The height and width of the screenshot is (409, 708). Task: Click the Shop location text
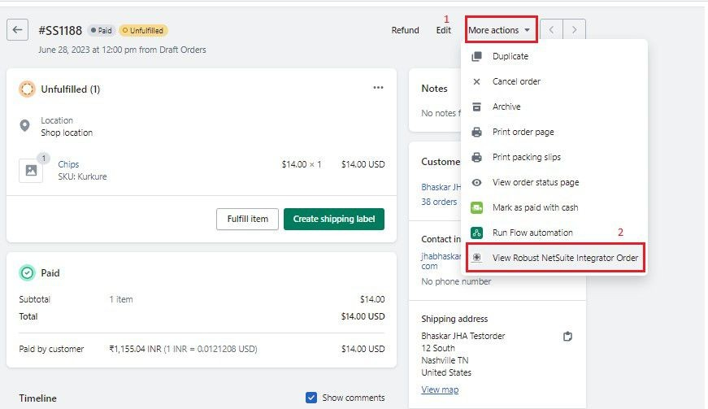(67, 133)
